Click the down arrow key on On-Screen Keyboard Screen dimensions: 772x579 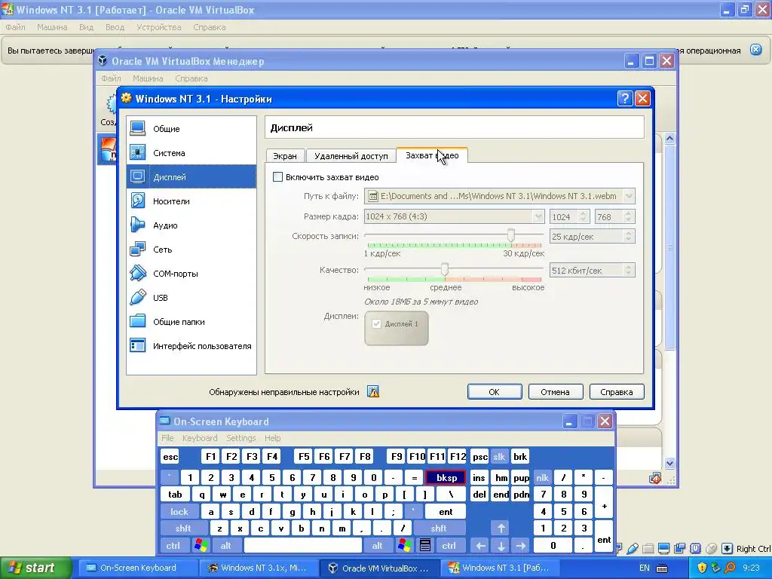point(501,545)
